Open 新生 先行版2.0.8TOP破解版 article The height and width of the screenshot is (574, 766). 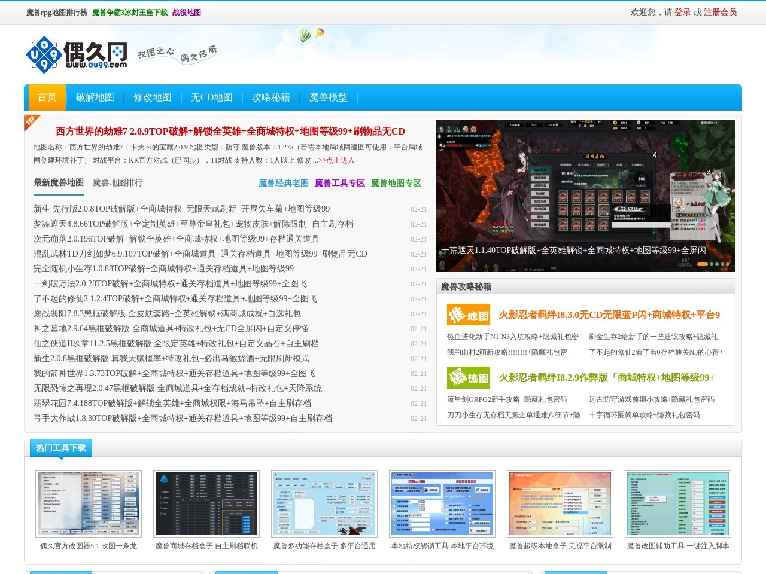point(182,209)
